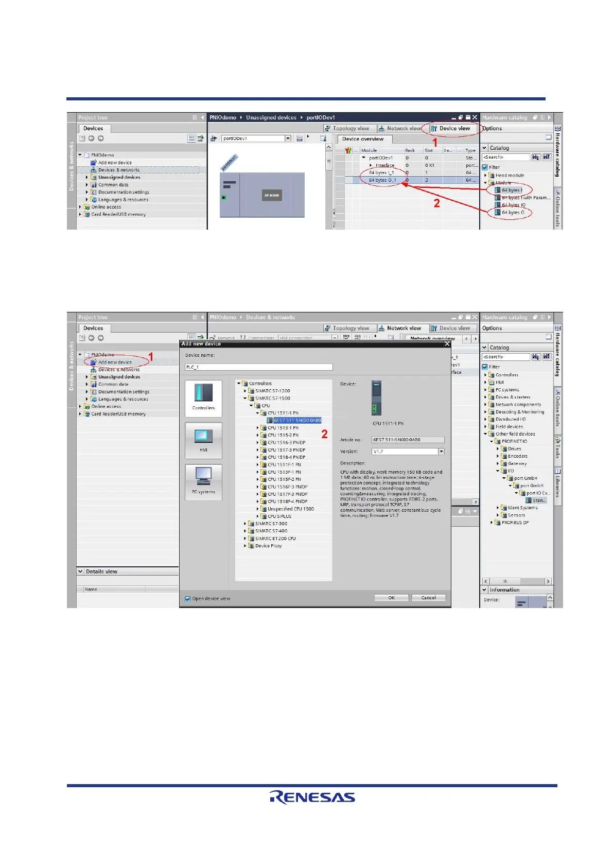Expand the Device Proxy folder
The height and width of the screenshot is (867, 613).
coord(245,546)
